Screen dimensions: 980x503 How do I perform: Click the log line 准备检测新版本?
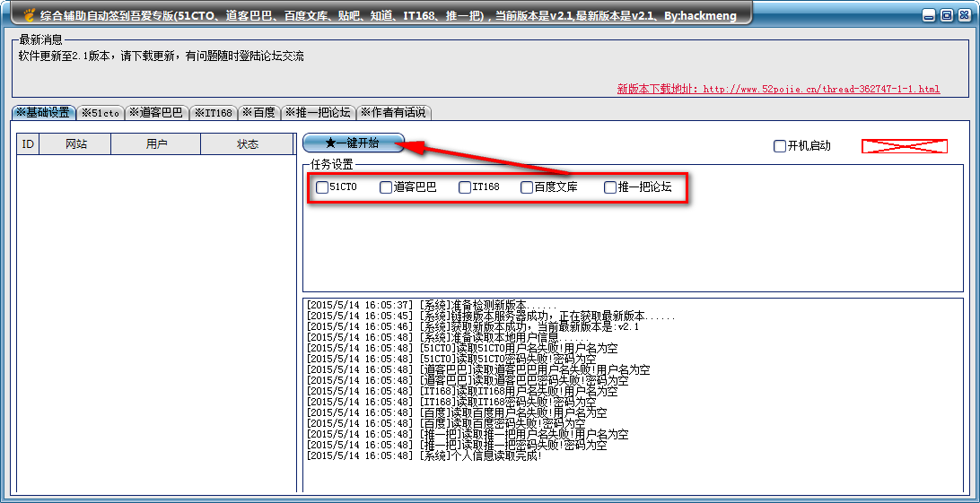point(432,305)
